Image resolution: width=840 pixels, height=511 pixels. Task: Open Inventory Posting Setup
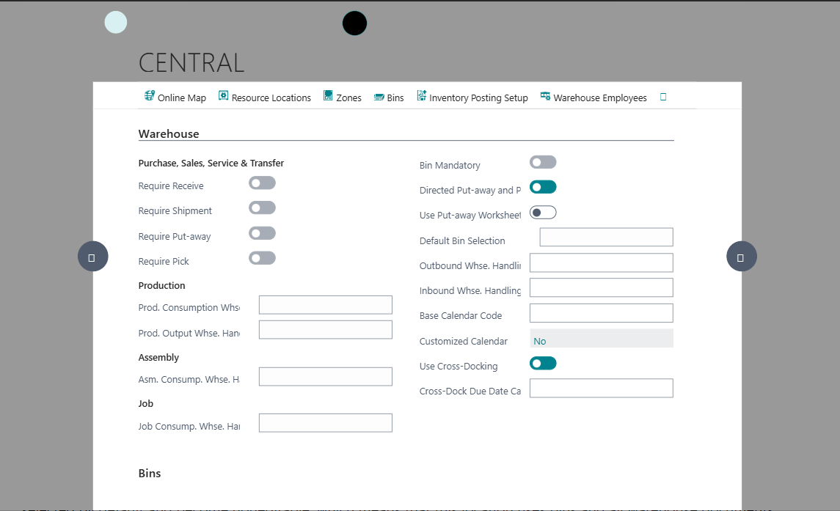click(472, 98)
